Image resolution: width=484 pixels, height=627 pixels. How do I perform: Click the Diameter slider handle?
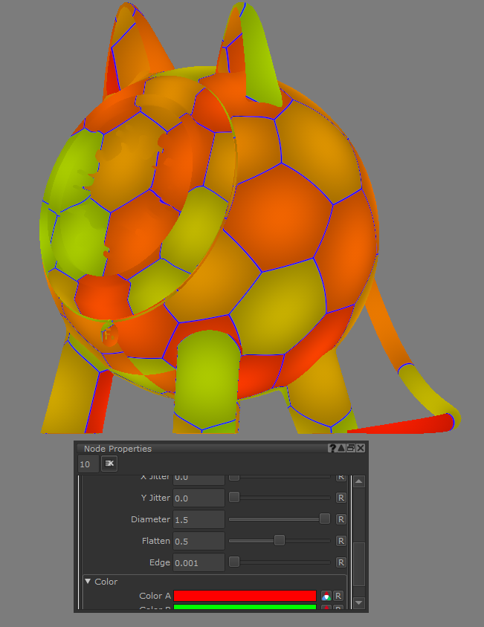pyautogui.click(x=325, y=519)
